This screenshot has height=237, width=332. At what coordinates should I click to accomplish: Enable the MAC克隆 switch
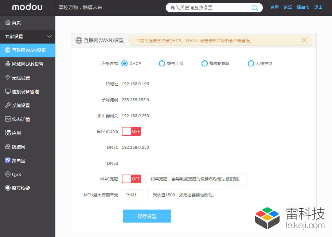[131, 179]
